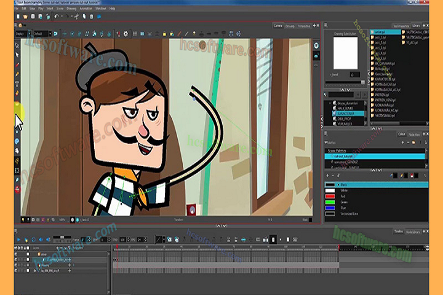Click the new palette folder icon in Palettes
Image resolution: width=443 pixels, height=295 pixels.
413,143
